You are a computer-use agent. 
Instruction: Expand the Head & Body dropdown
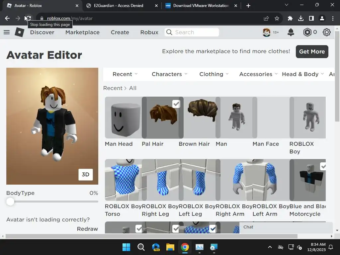coord(303,74)
